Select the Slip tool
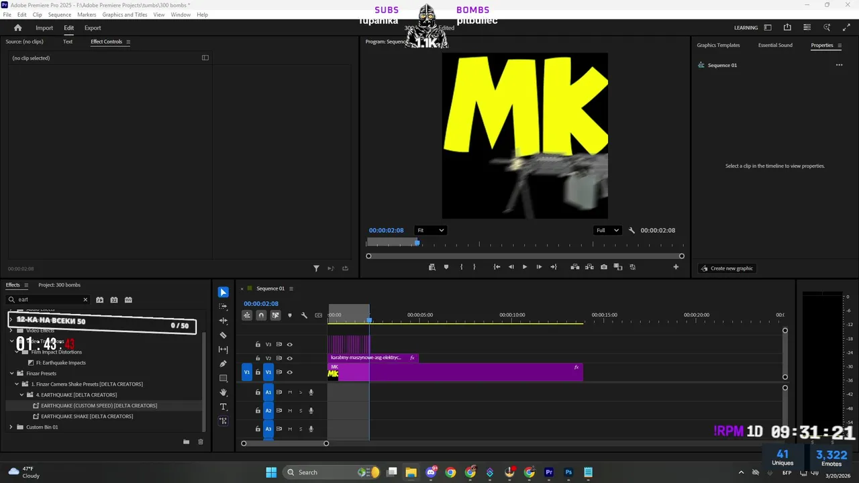The height and width of the screenshot is (483, 859). pos(223,350)
